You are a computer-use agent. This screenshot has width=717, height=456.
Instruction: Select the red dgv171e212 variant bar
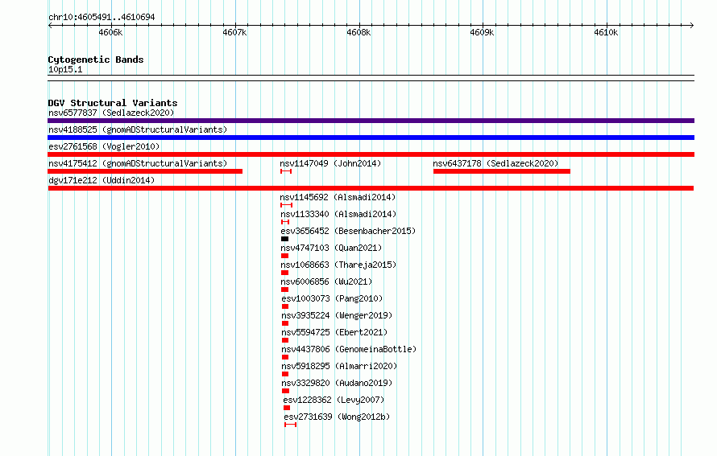(371, 188)
